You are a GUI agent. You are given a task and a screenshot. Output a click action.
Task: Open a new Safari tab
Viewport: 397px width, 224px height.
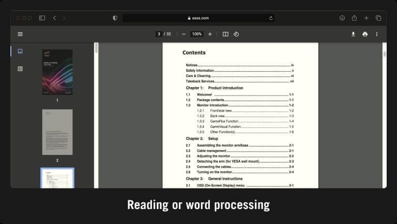coord(367,18)
